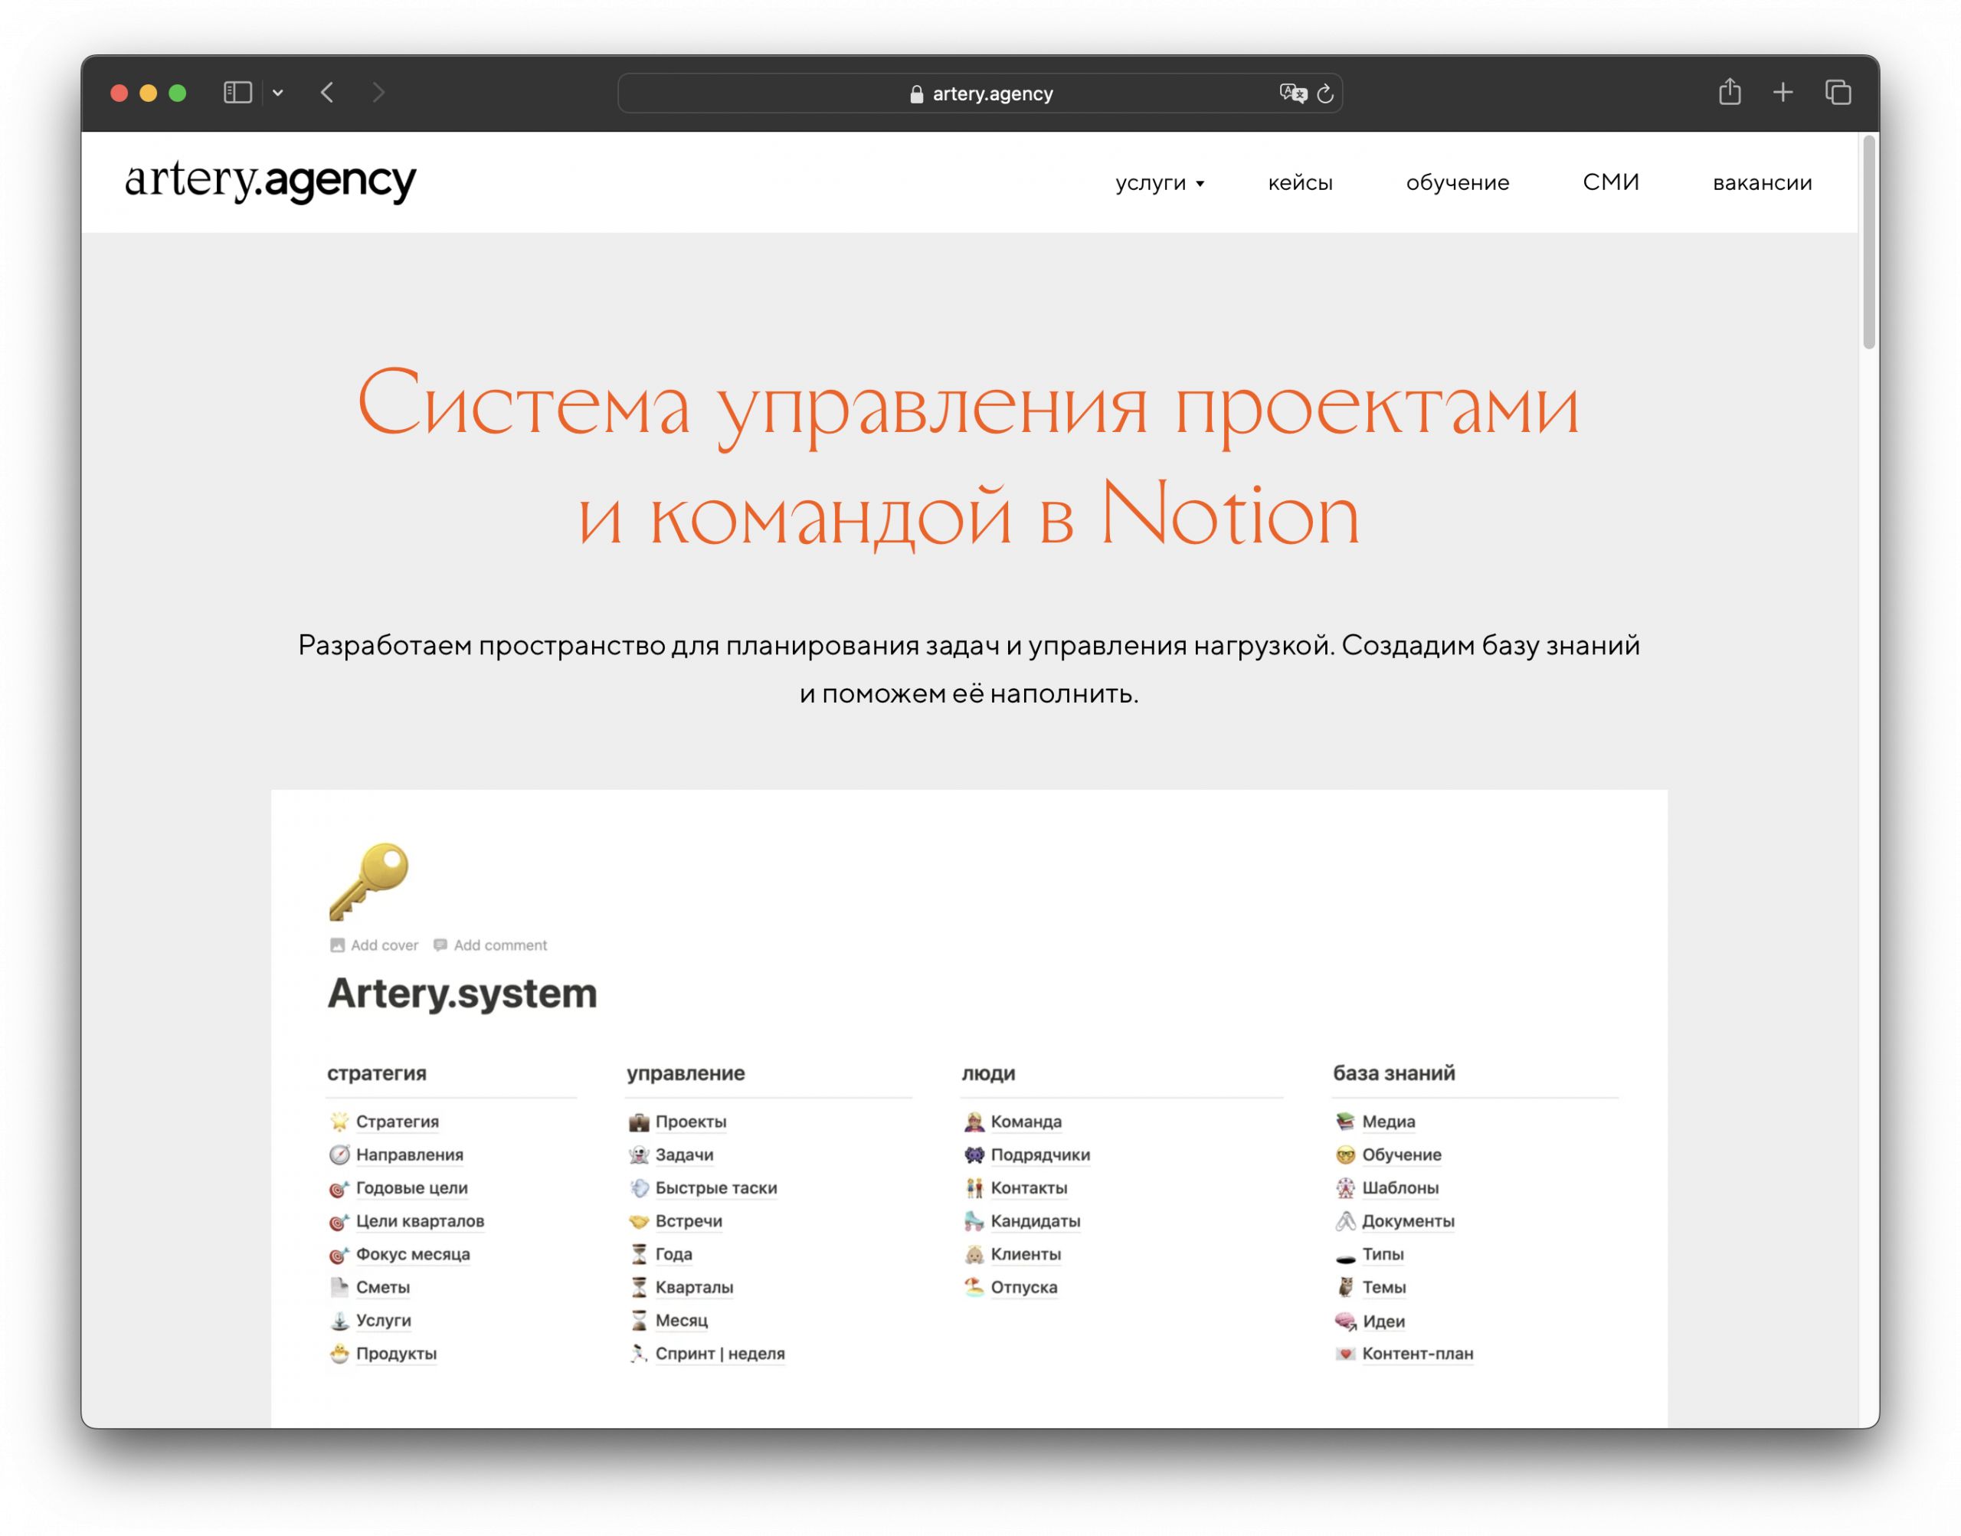Click the person icon beside Команда
1961x1536 pixels.
974,1121
